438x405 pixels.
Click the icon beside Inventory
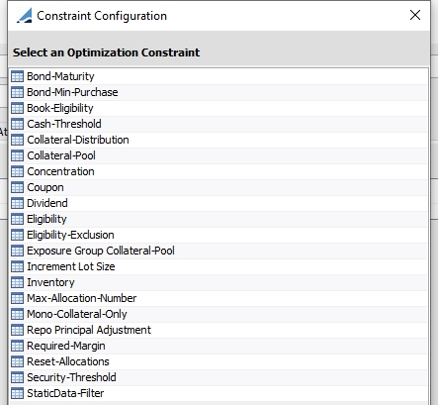point(17,282)
